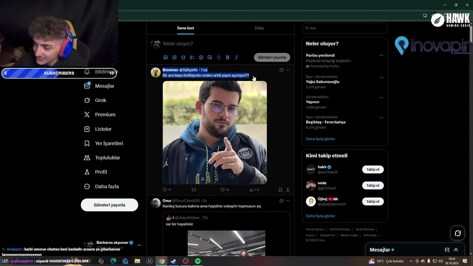Add image media in the composer
This screenshot has height=266, width=473.
pyautogui.click(x=166, y=57)
